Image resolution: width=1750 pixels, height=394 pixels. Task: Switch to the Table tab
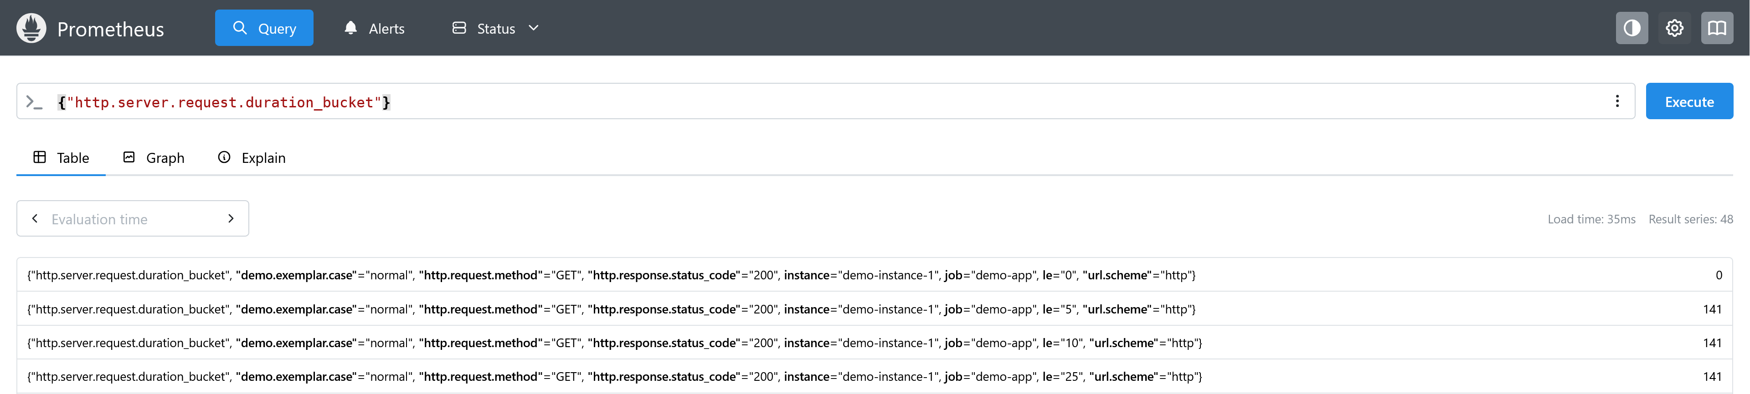(61, 158)
